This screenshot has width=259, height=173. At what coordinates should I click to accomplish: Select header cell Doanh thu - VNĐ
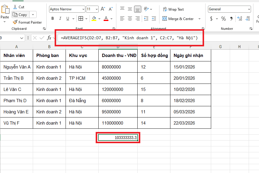118,56
